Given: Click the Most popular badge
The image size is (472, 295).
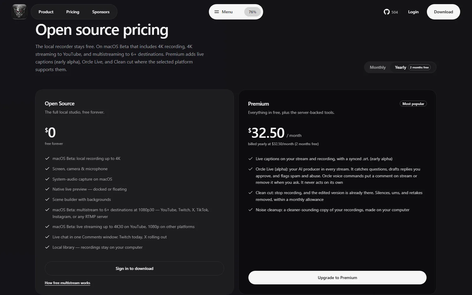Looking at the screenshot, I should tap(413, 104).
